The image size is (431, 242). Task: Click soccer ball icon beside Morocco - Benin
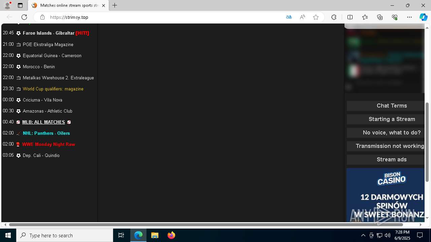[19, 67]
